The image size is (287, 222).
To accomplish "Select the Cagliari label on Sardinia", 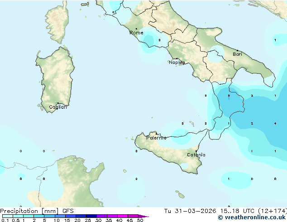I will [x=58, y=107].
